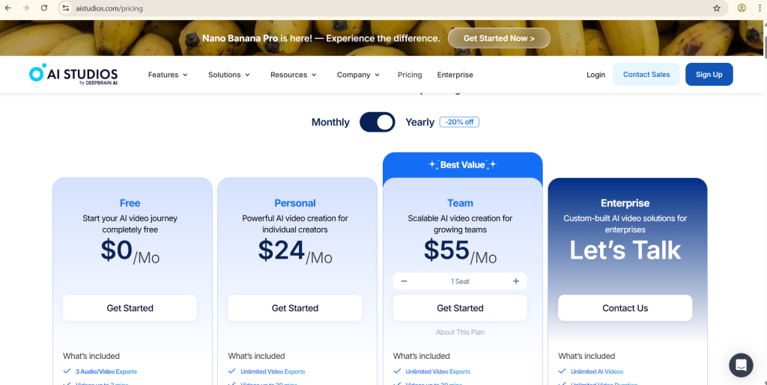Screen dimensions: 767x385
Task: Click Get Started Now banner button
Action: point(499,38)
